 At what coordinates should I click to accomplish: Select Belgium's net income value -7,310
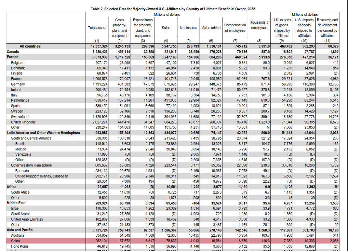click(x=194, y=63)
